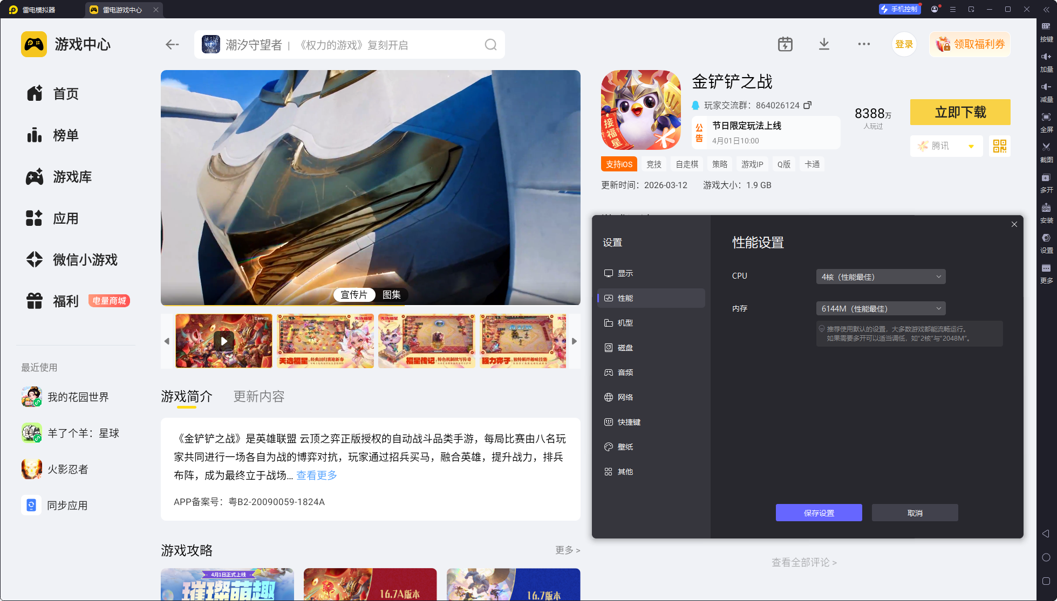Click the back arrow icon
1057x601 pixels.
coord(172,45)
